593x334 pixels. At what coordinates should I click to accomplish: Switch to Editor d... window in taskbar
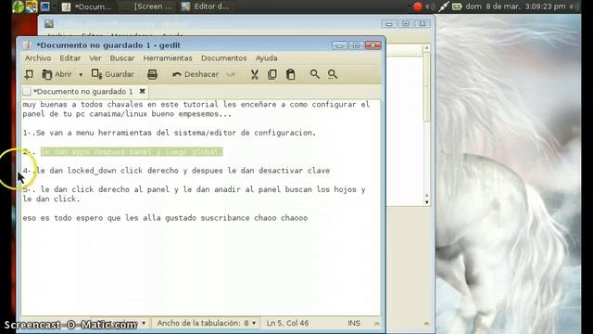pyautogui.click(x=206, y=6)
